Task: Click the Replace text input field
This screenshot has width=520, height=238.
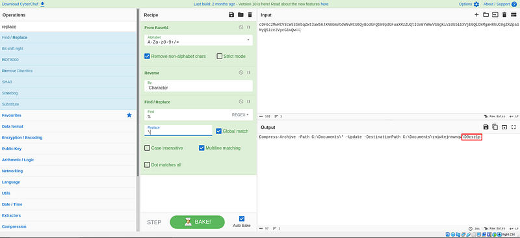Action: pyautogui.click(x=178, y=130)
